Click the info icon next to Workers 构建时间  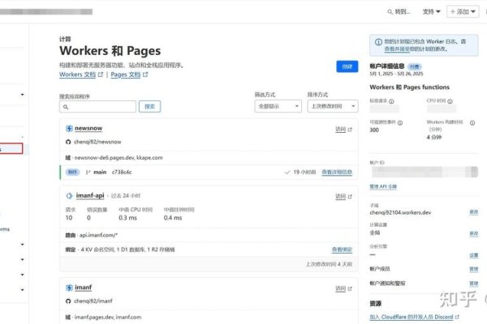point(472,123)
